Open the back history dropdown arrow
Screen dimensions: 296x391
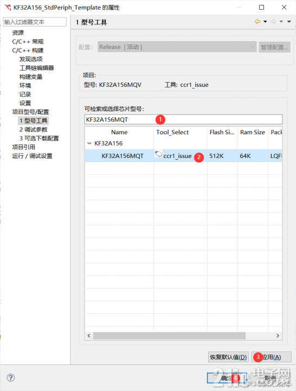tap(265, 22)
